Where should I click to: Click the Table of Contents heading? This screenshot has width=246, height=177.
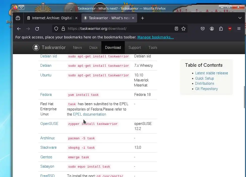(204, 65)
